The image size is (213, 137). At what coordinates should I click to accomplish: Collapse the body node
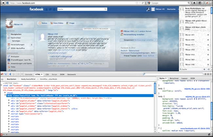5,95
